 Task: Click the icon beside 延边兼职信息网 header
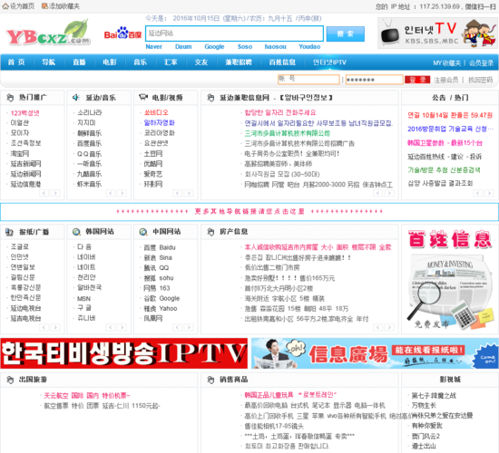point(210,98)
